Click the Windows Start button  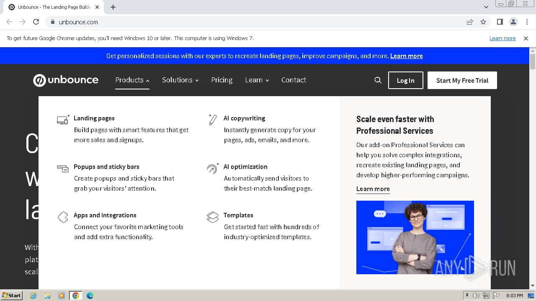pyautogui.click(x=12, y=296)
